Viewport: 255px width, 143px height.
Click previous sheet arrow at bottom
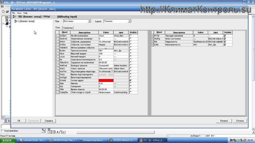tap(50, 132)
